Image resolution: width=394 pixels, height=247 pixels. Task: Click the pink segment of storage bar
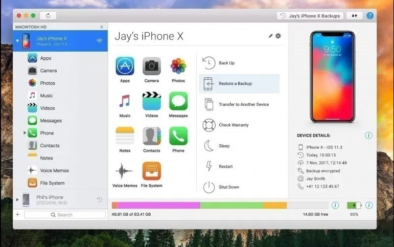(x=158, y=205)
